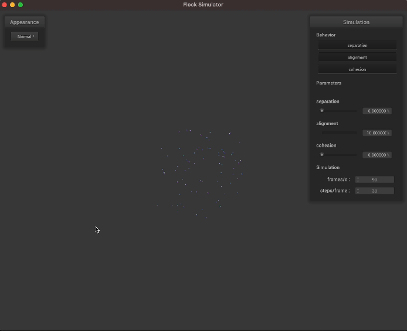Click the separation percentage value field
Screen dimensions: 407x331
tap(377, 111)
